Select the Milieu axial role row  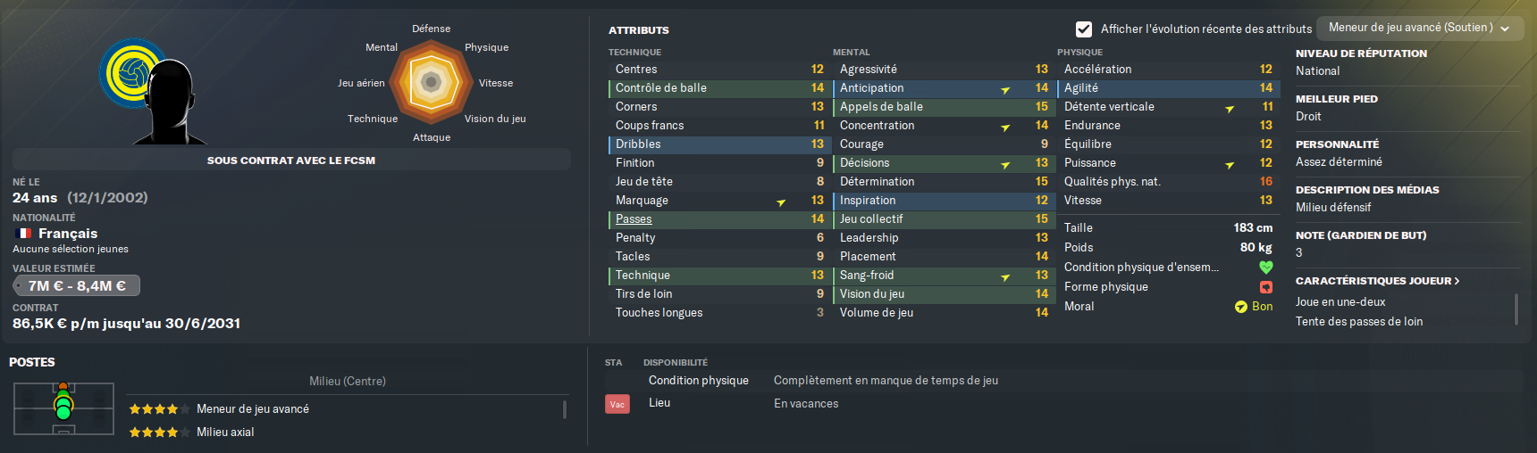click(344, 432)
